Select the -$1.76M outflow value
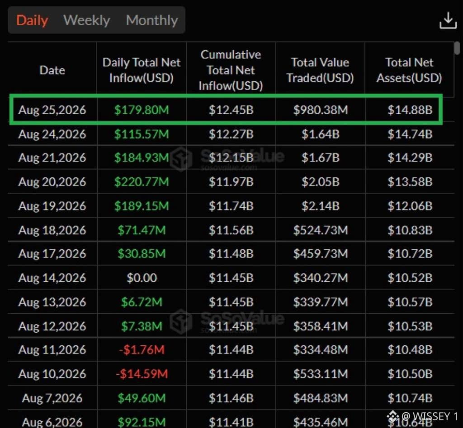This screenshot has height=428, width=463. pyautogui.click(x=142, y=350)
